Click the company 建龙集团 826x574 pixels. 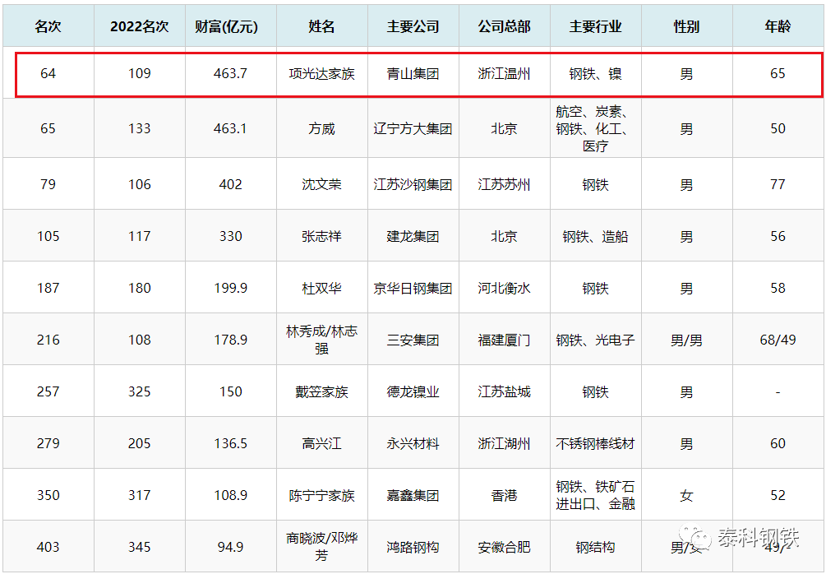[x=413, y=236]
